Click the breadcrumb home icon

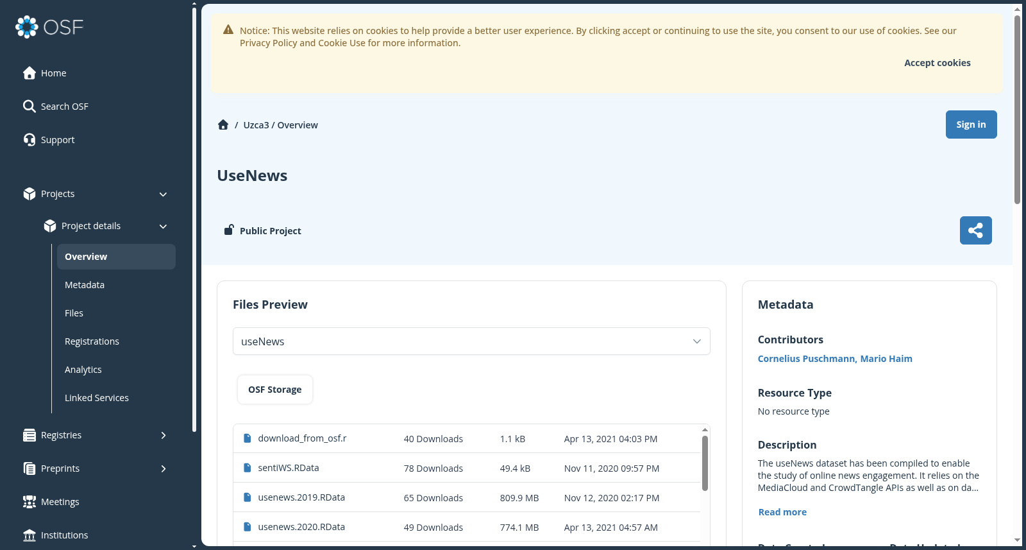tap(223, 125)
